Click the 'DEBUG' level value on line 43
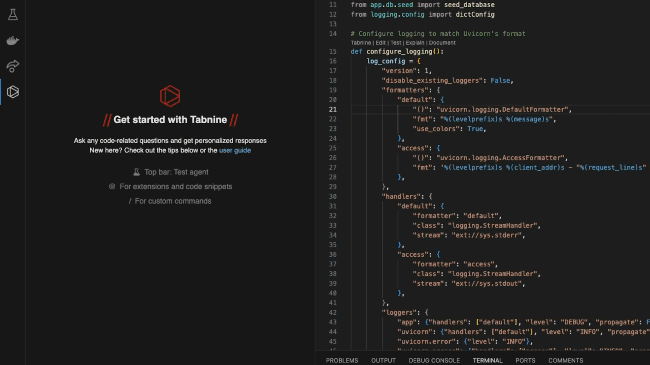The image size is (650, 365). [574, 322]
